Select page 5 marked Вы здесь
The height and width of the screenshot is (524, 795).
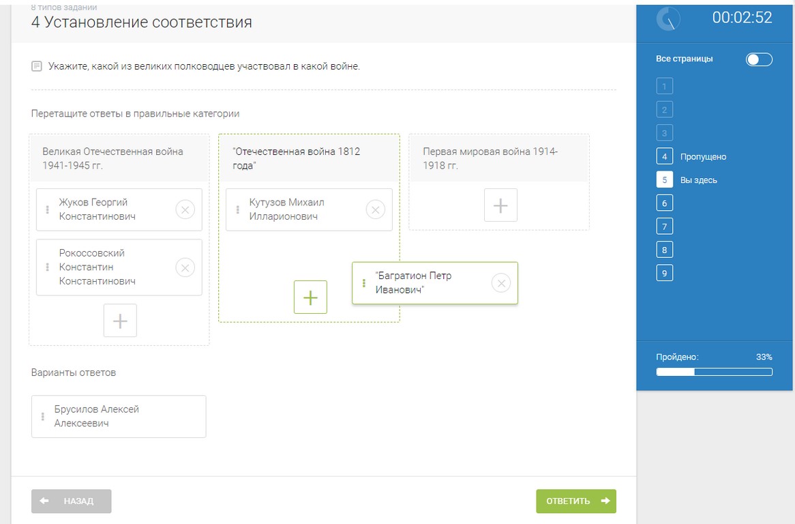point(665,180)
